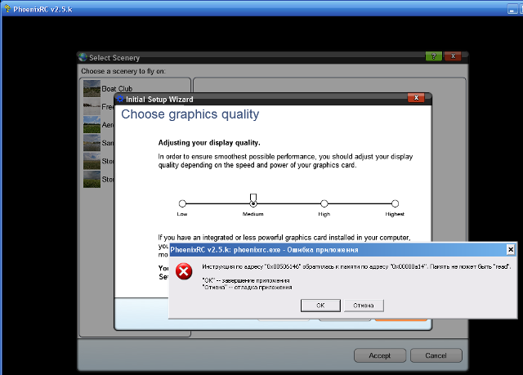Select the second scenery thumbnail (Fre…)
Screen dimensions: 523x375
tap(92, 106)
